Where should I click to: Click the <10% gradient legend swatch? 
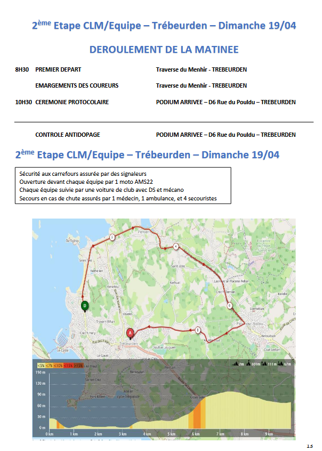pyautogui.click(x=59, y=365)
